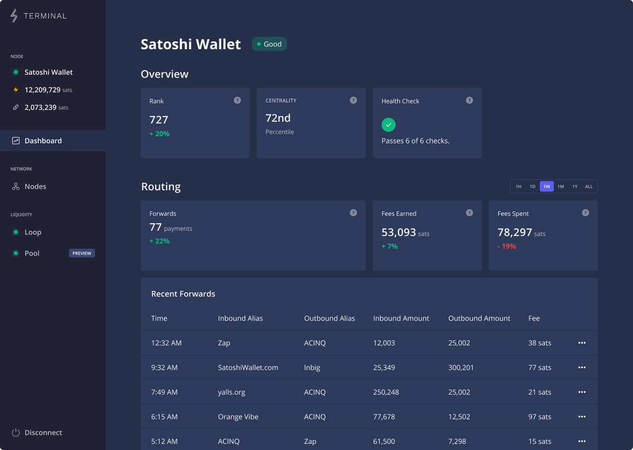The height and width of the screenshot is (450, 633).
Task: Click the 53,093 sats fees earned value
Action: tap(406, 233)
